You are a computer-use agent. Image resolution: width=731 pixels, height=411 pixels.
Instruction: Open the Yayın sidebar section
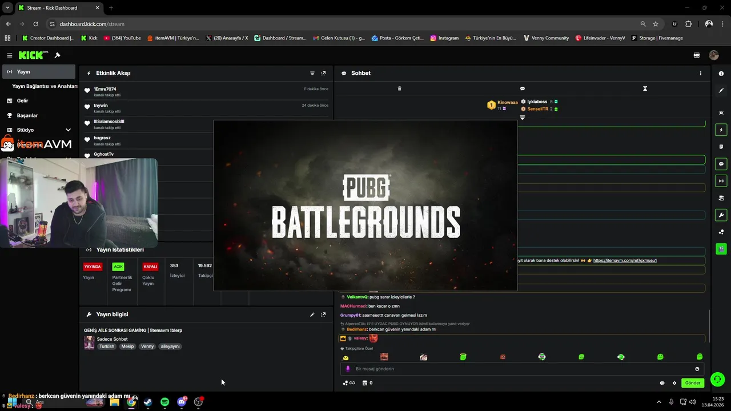[x=39, y=71]
